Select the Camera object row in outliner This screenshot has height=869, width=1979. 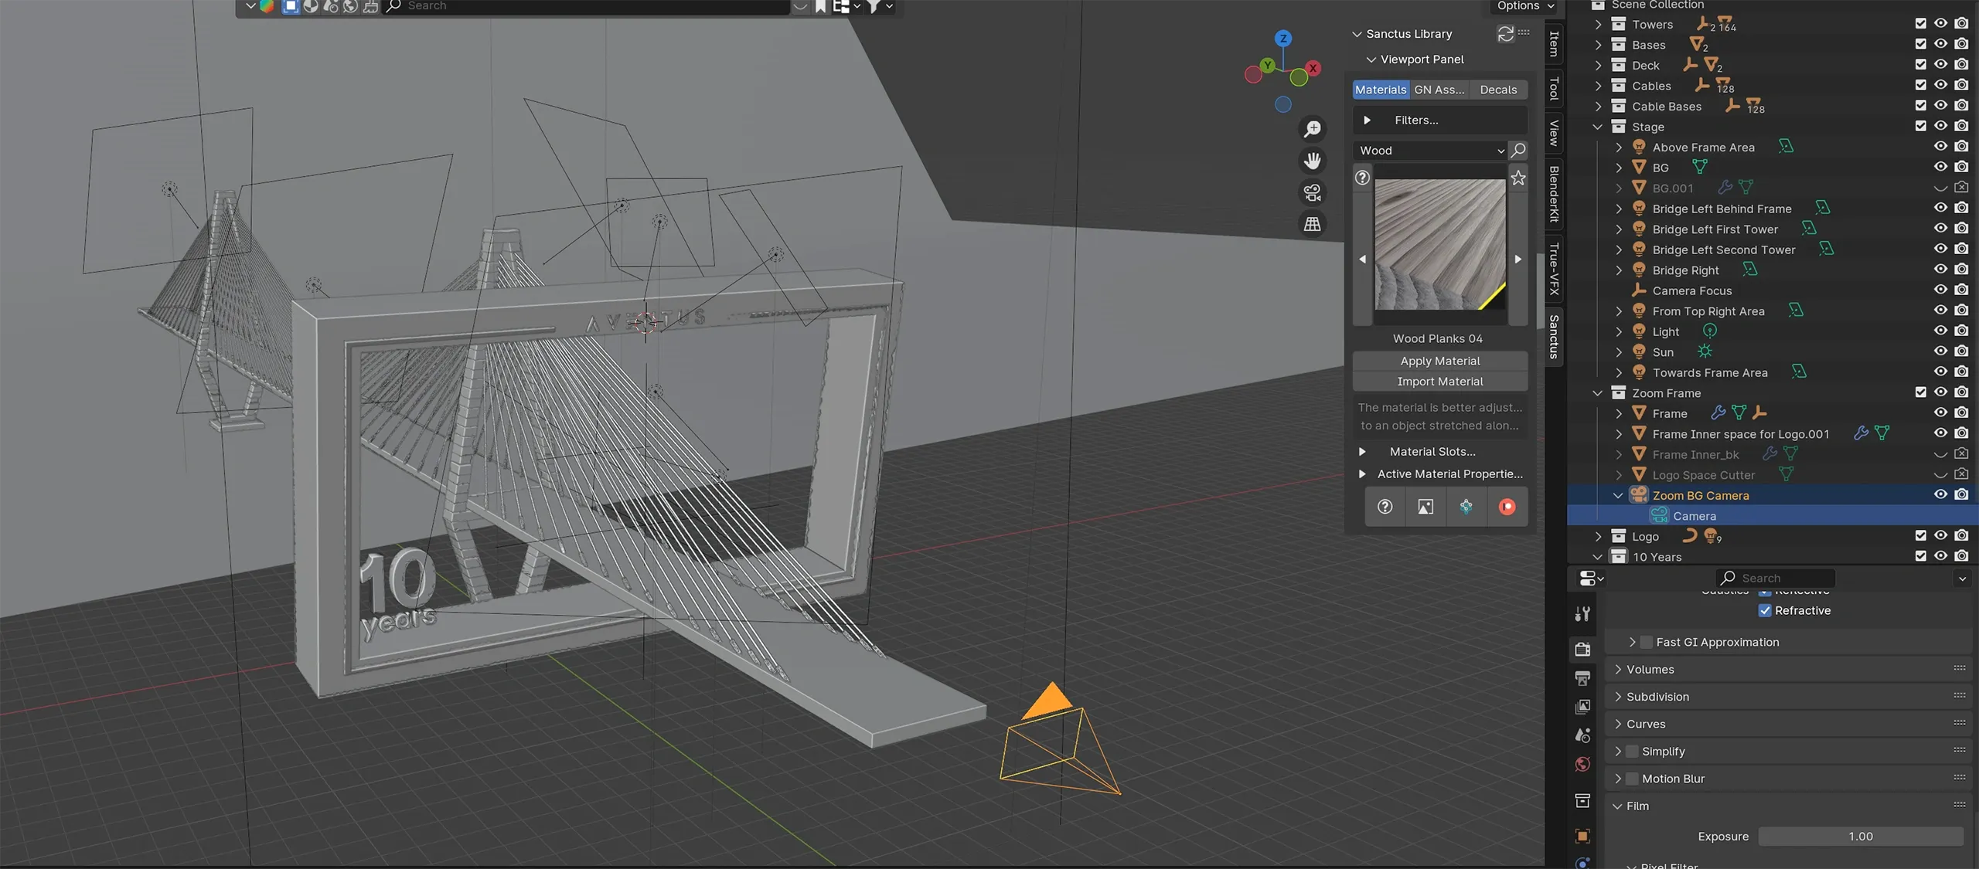[1773, 516]
